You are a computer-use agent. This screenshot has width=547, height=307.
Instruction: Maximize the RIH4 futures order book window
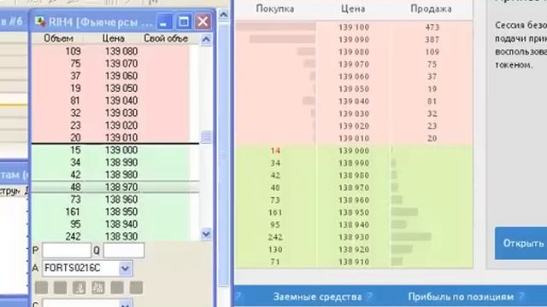[x=184, y=22]
